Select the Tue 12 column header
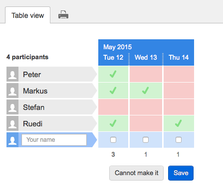Viewport: 223px width, 195px height. [x=113, y=58]
